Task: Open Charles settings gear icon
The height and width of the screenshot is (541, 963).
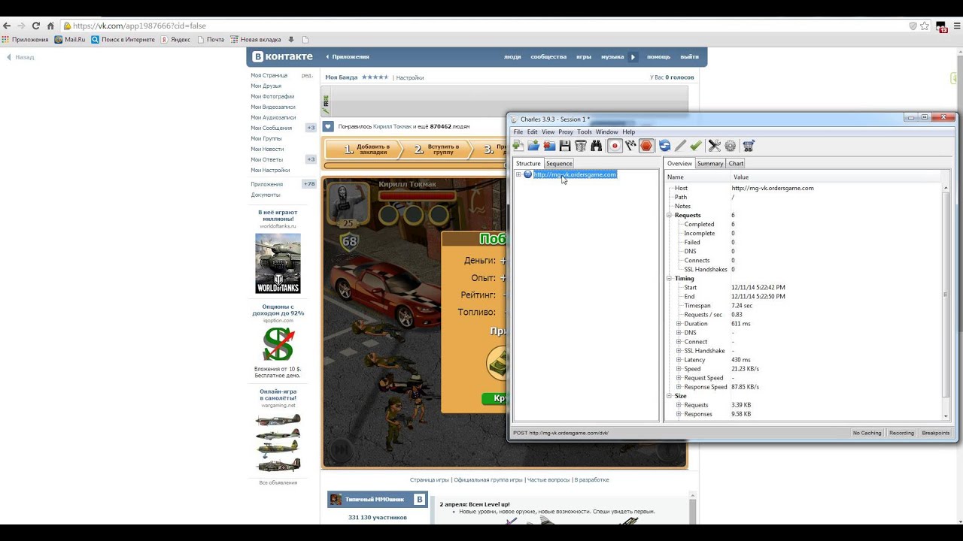Action: pos(730,146)
